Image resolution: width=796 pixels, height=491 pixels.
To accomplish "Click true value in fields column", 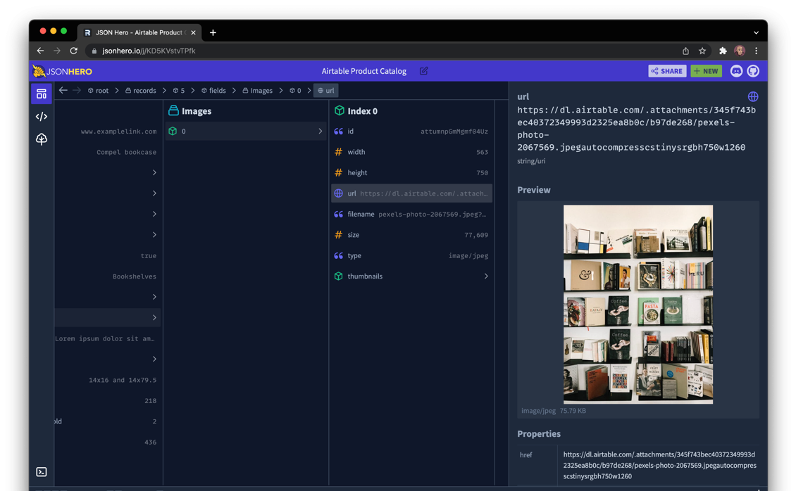I will (x=148, y=256).
